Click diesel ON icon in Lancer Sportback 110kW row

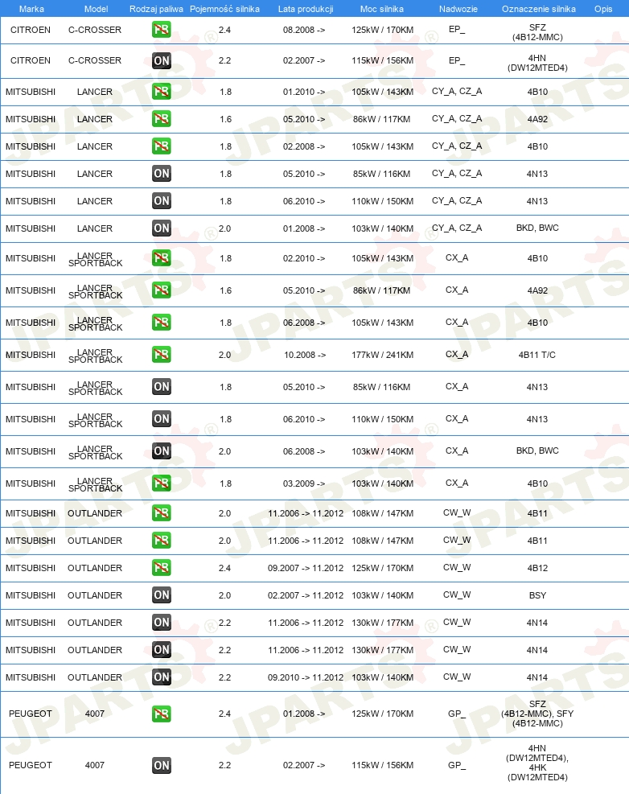coord(161,419)
